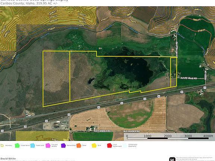Viewport: 215px width, 161px height.
Task: Click the DAVIS VILLE RD horizontal road label
Action: point(188,78)
